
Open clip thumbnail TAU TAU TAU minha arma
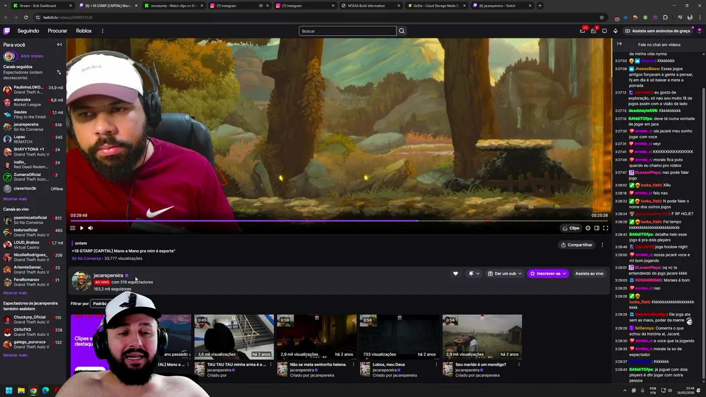(234, 336)
